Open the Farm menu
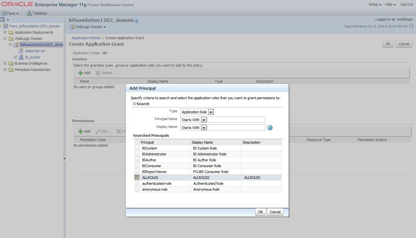This screenshot has width=416, height=238. pyautogui.click(x=10, y=13)
